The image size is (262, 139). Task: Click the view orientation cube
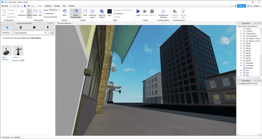226,41
